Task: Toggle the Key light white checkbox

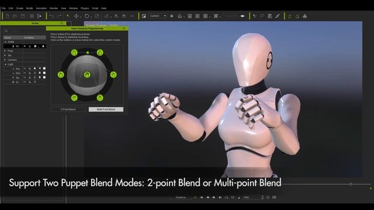Action: [44, 69]
